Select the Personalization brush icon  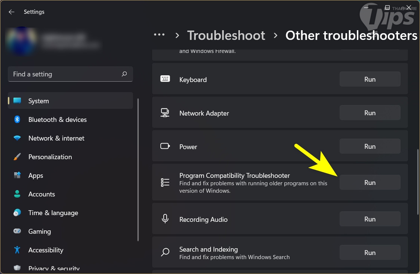click(x=17, y=157)
